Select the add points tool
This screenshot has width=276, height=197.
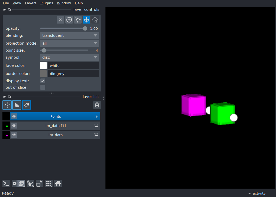click(69, 20)
